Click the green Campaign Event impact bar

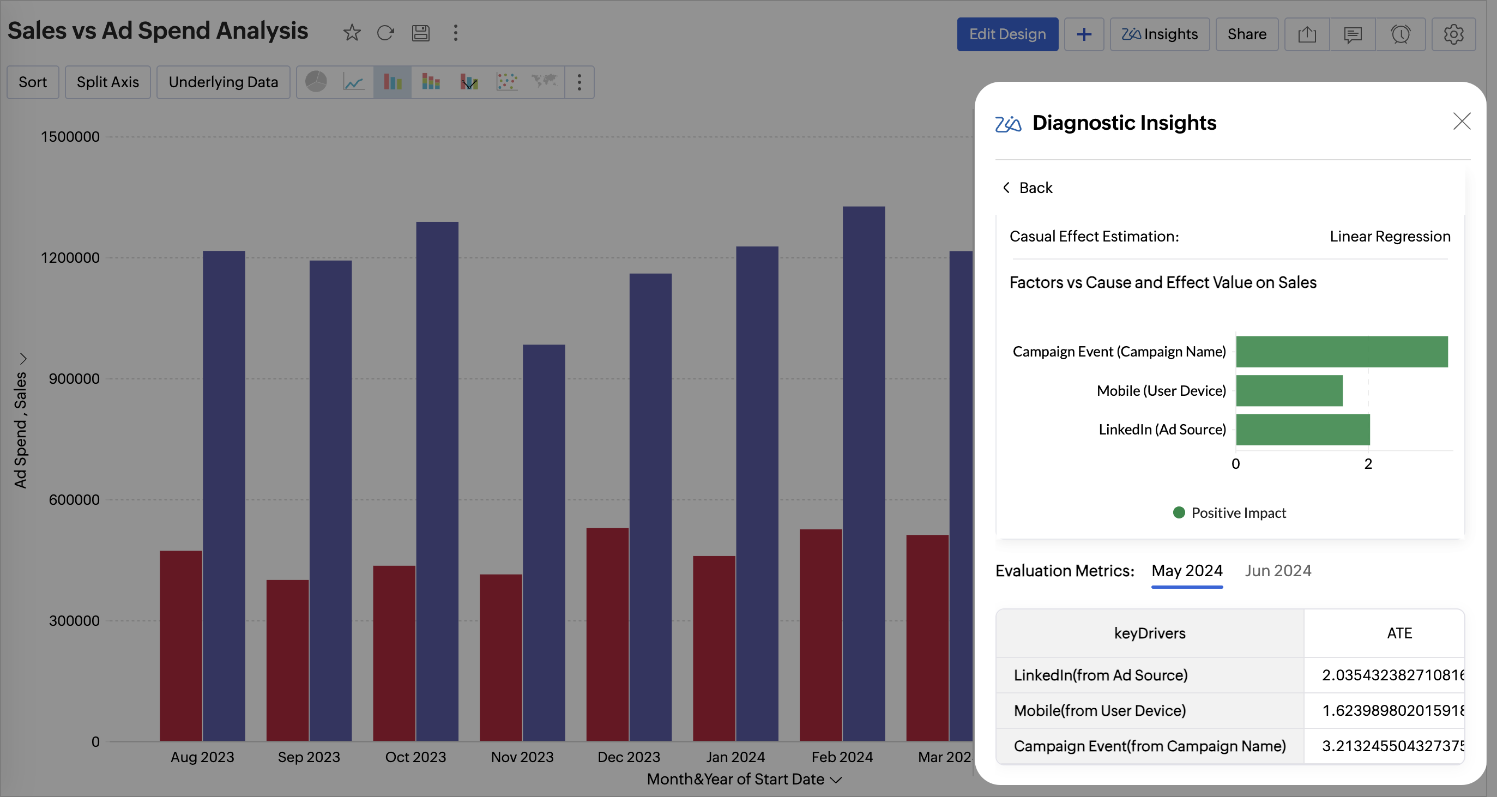pos(1341,352)
